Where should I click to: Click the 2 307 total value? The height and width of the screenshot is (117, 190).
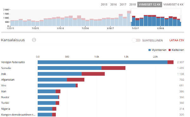click(180, 62)
